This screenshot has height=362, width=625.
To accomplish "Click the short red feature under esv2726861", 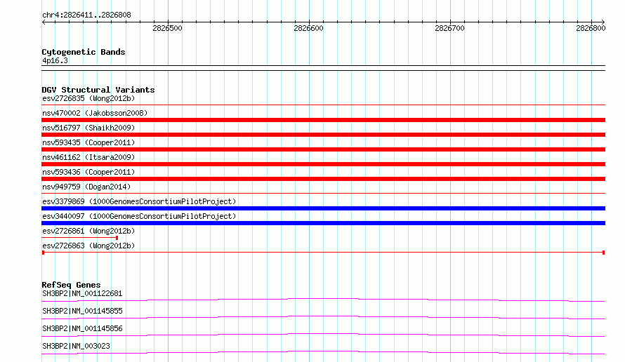I will point(80,238).
